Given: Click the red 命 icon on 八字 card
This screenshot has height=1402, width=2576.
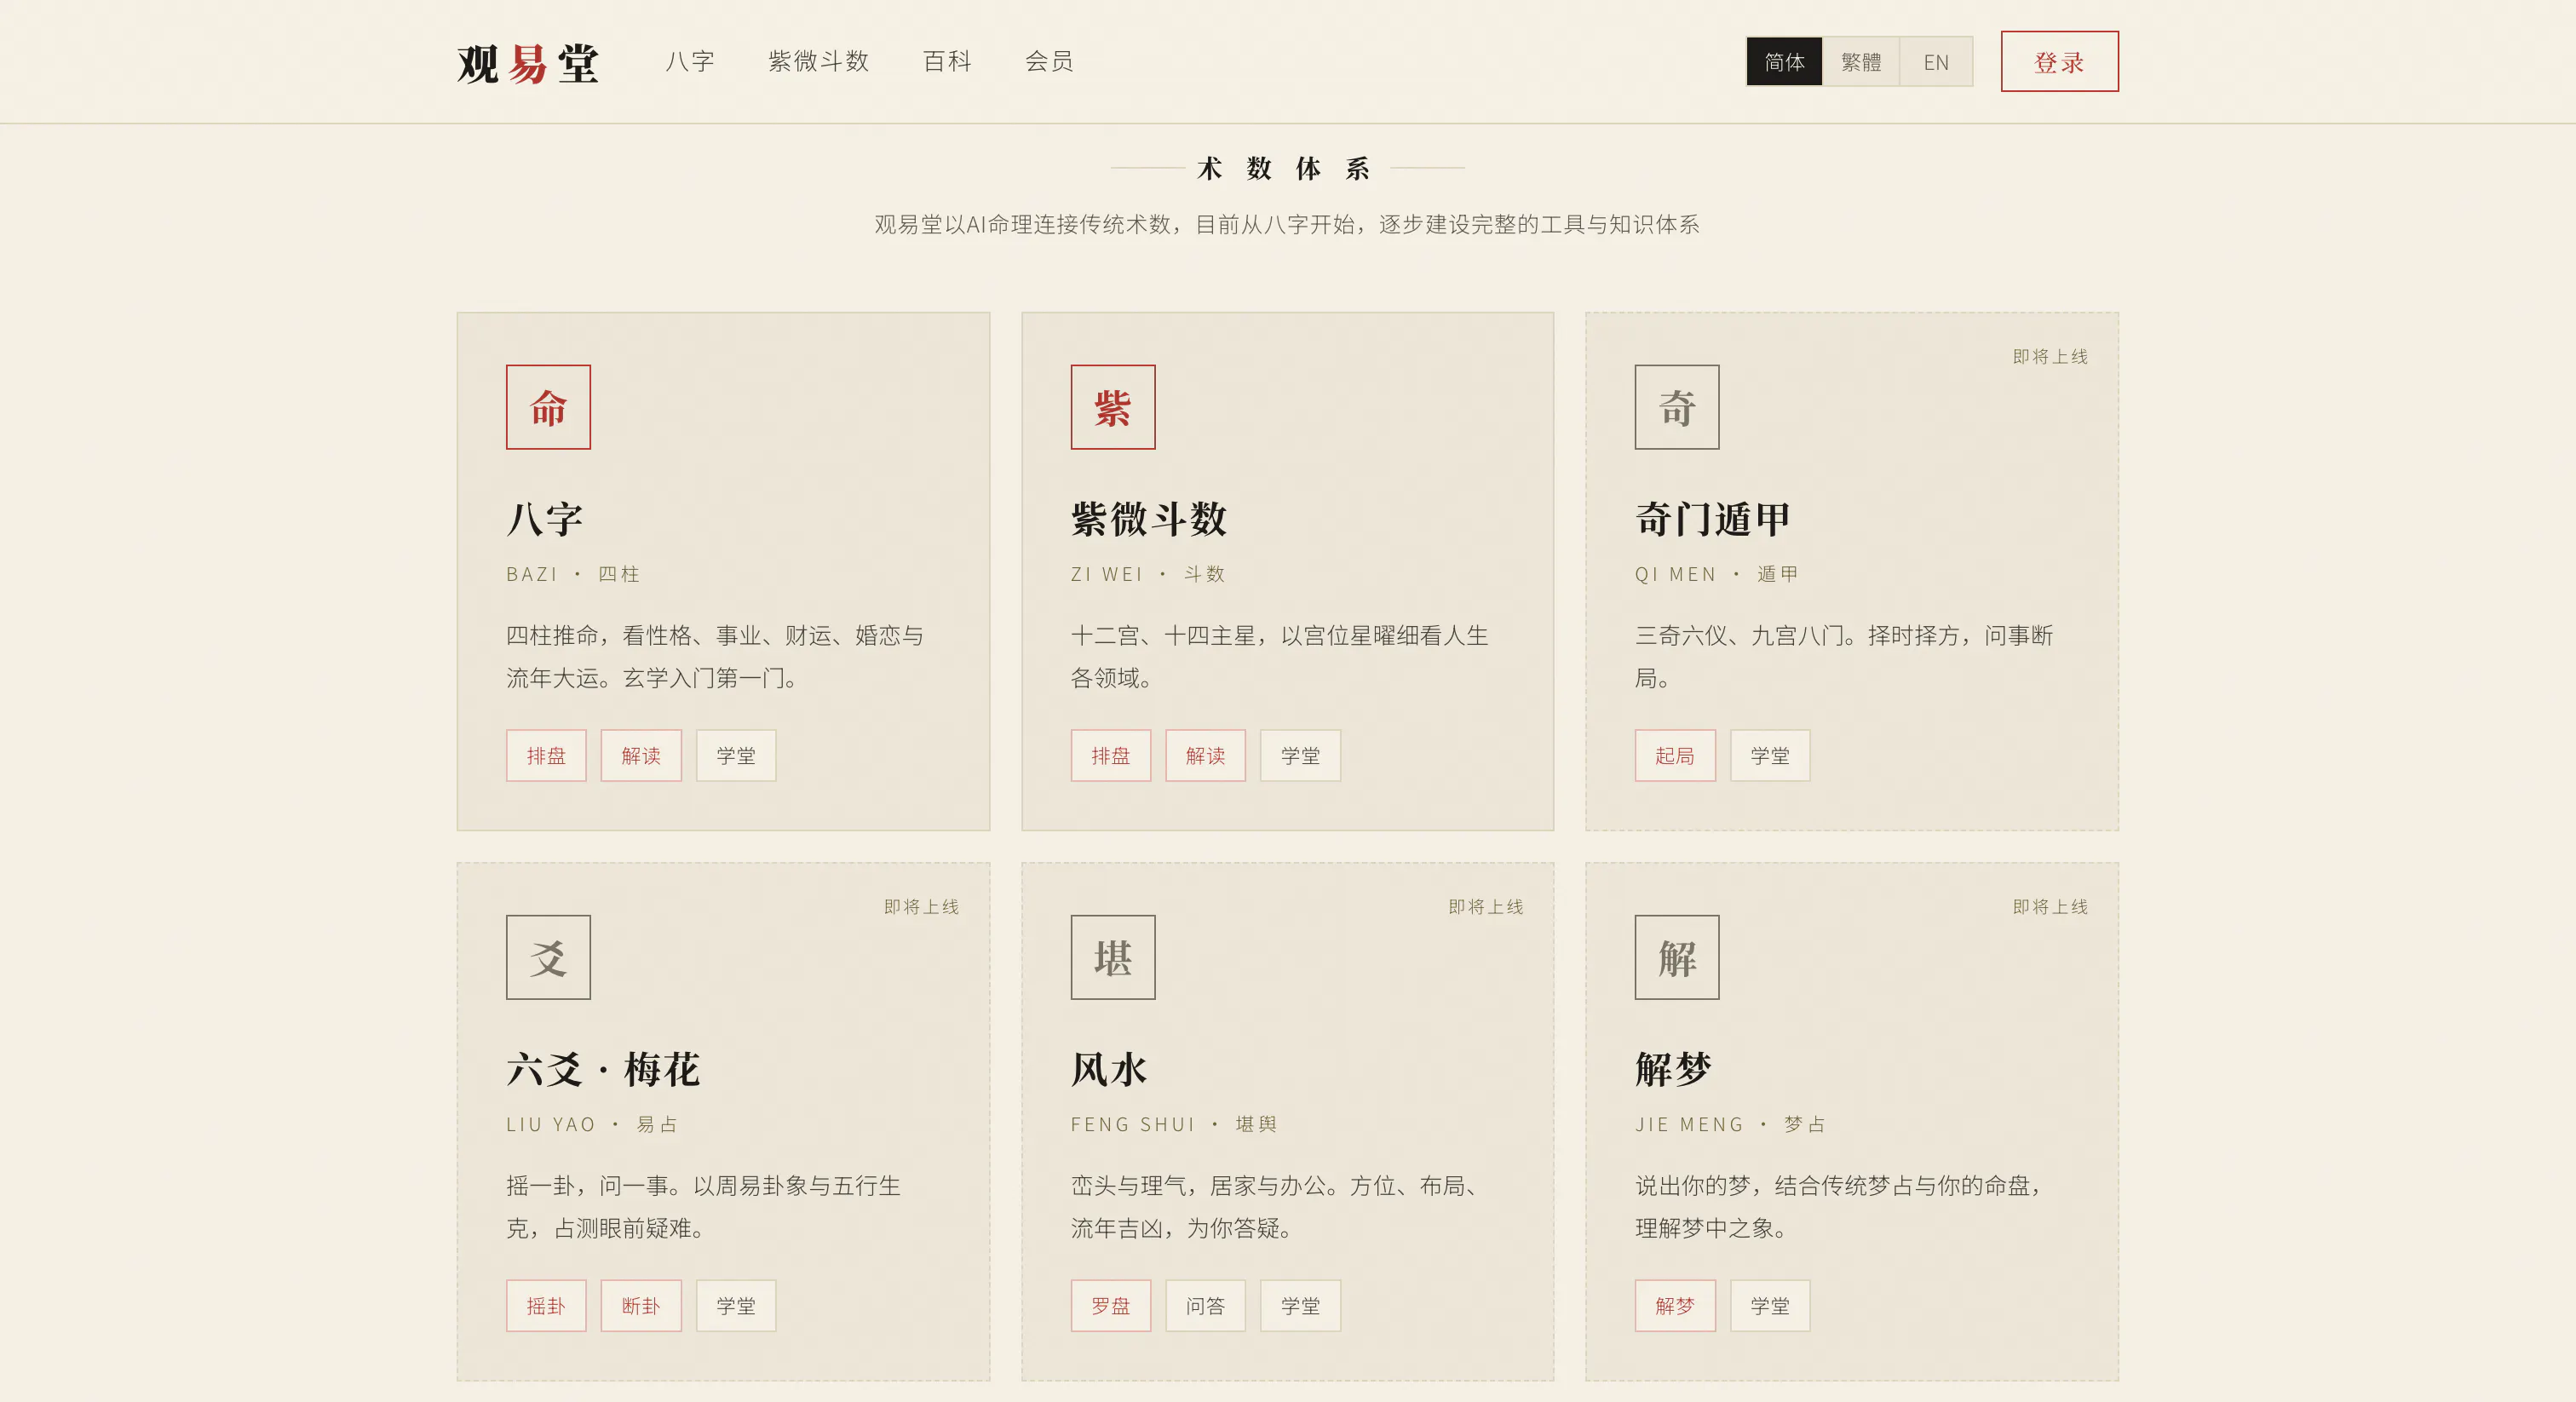Looking at the screenshot, I should (548, 407).
